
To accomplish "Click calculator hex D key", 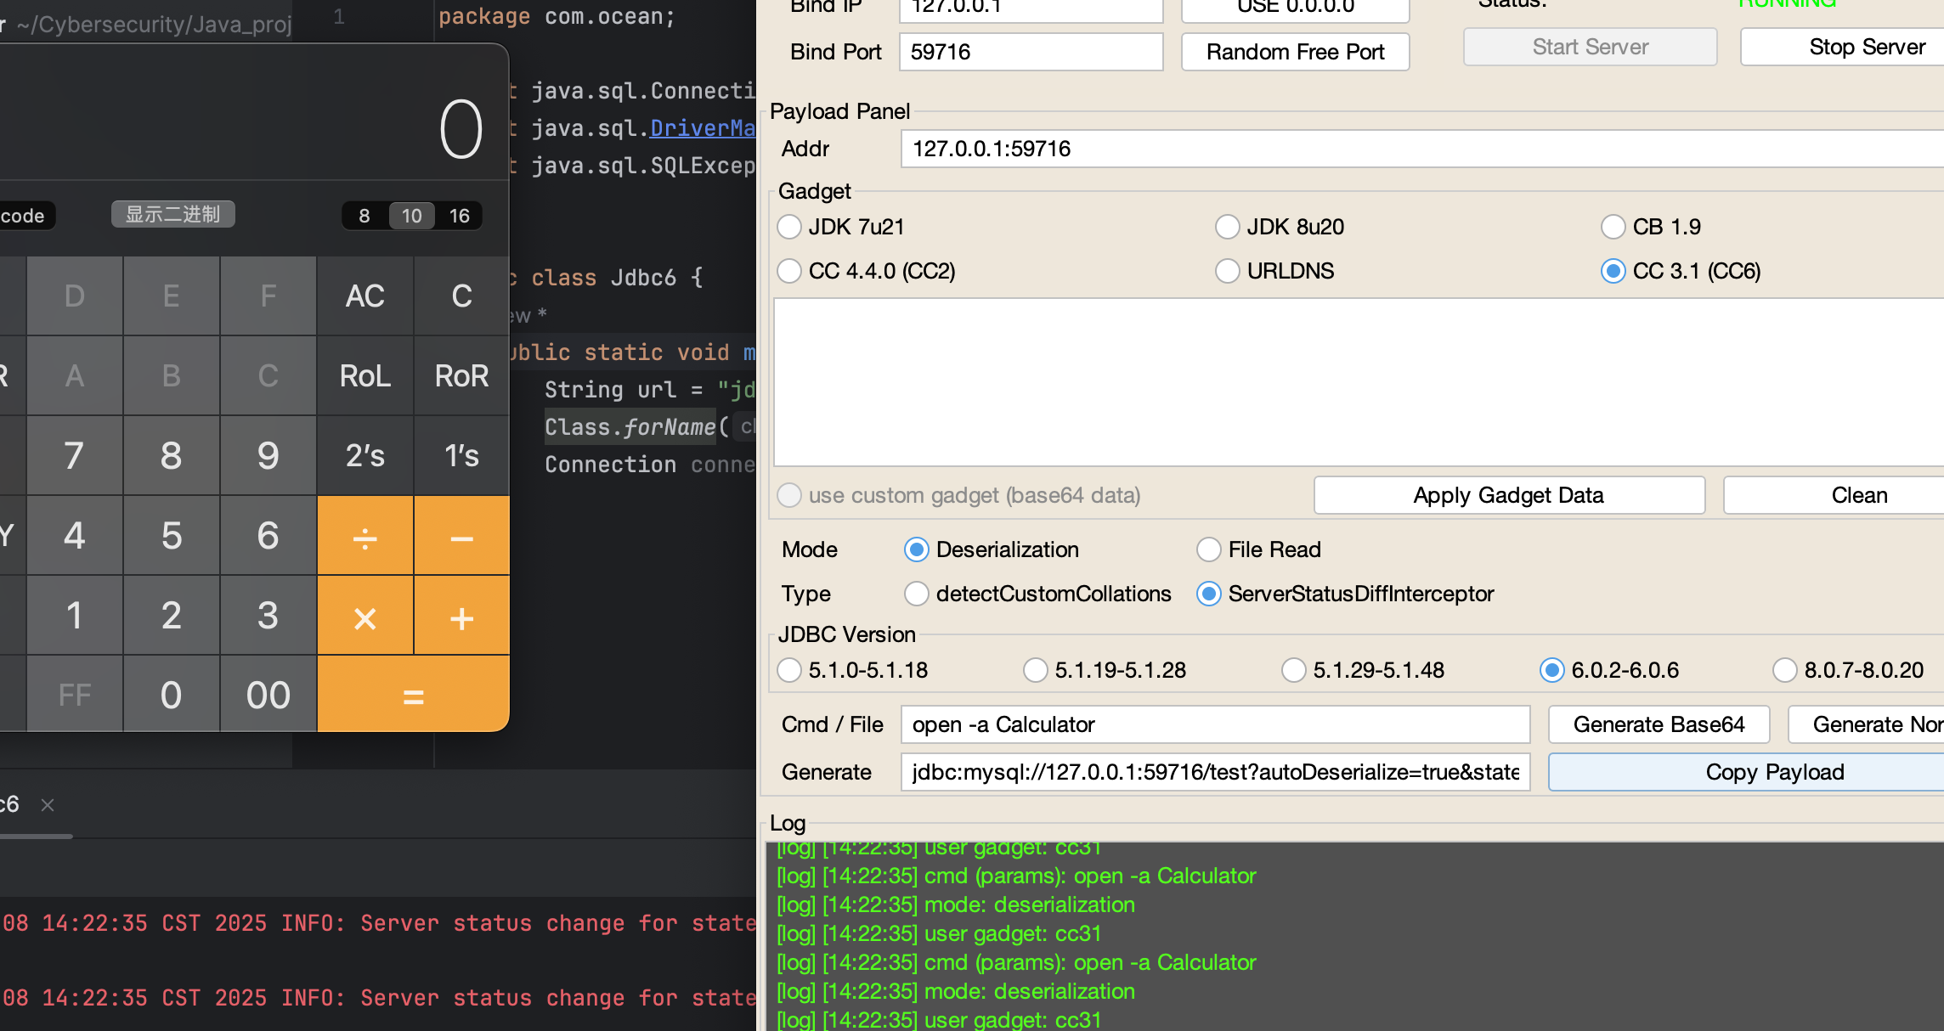I will point(75,296).
